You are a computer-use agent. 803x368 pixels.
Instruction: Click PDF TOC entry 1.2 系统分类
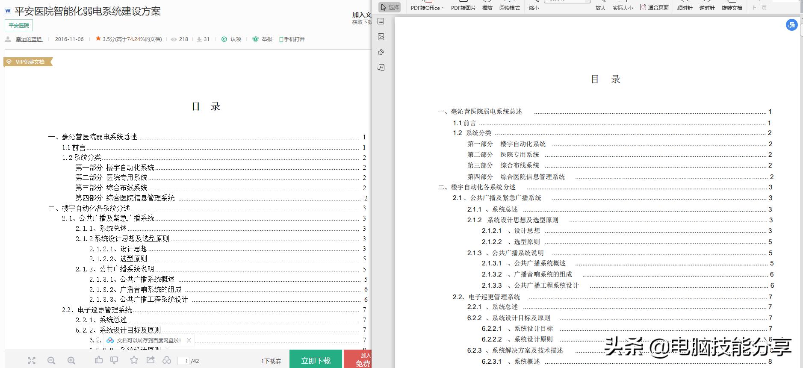(x=472, y=133)
